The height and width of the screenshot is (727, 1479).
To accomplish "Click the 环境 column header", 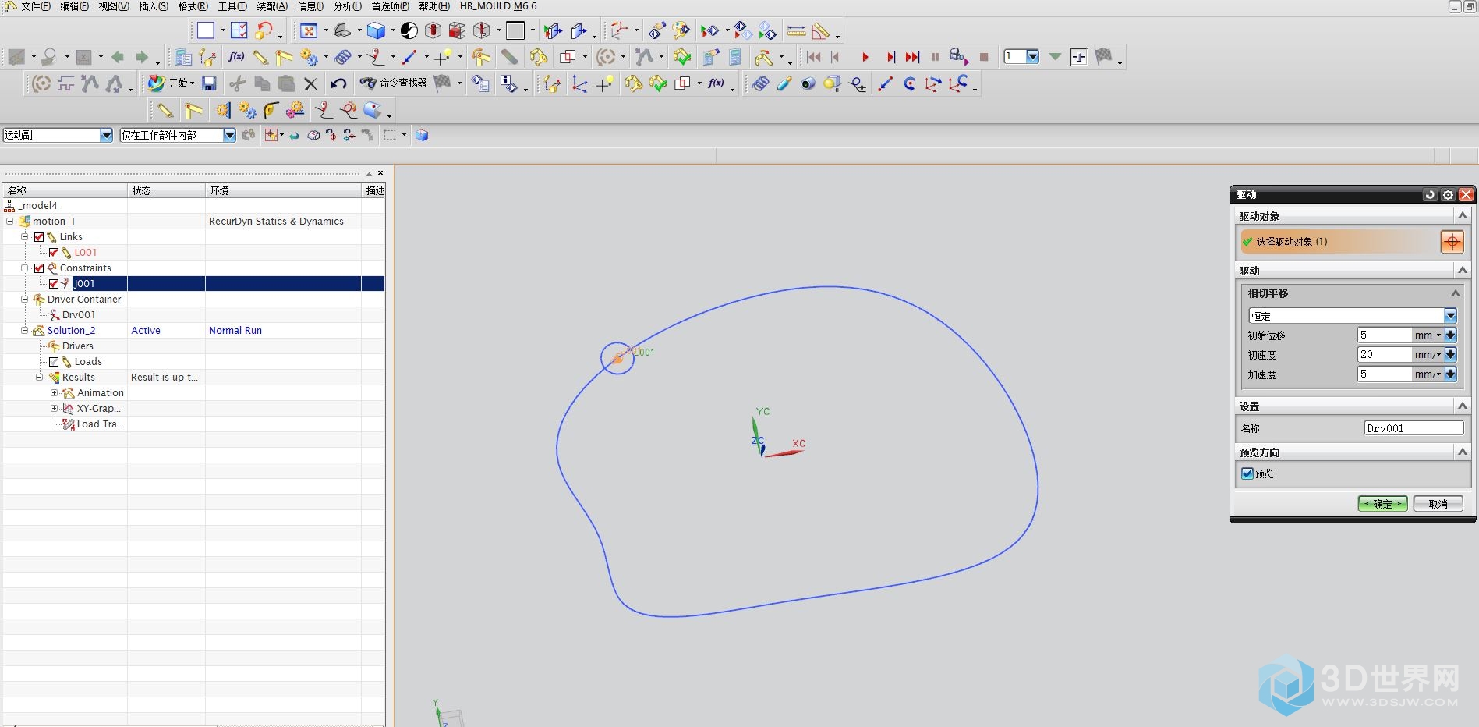I will (283, 190).
